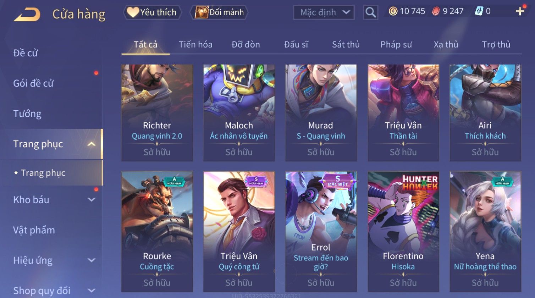Switch to the Tiến hóa tab
The width and height of the screenshot is (535, 298).
tap(195, 45)
